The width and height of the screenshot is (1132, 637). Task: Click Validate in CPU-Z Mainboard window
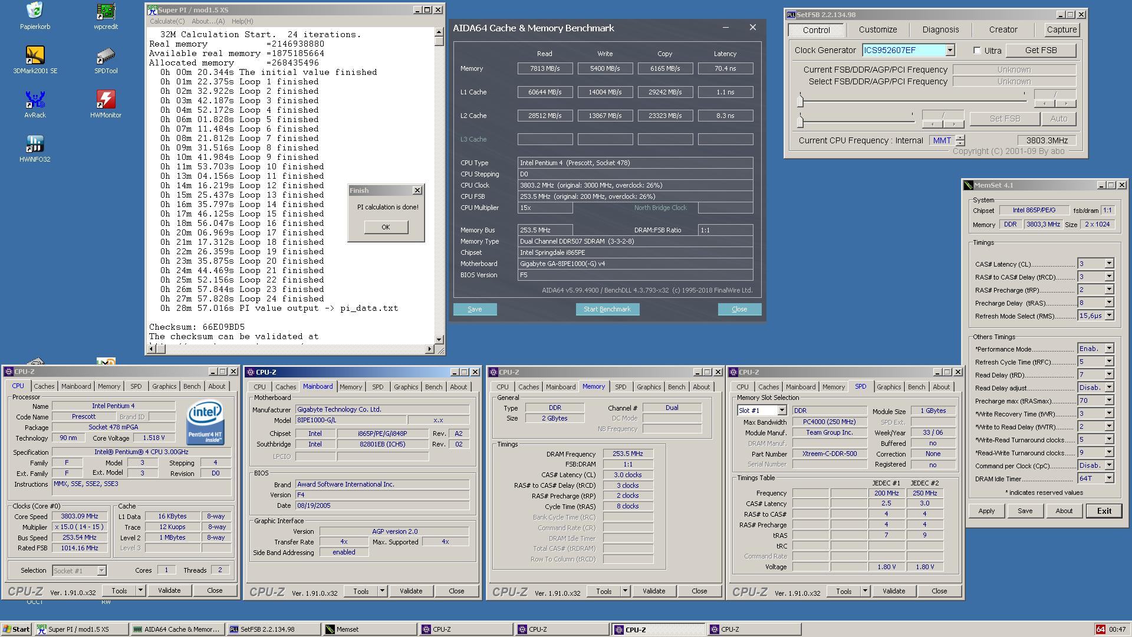coord(410,591)
